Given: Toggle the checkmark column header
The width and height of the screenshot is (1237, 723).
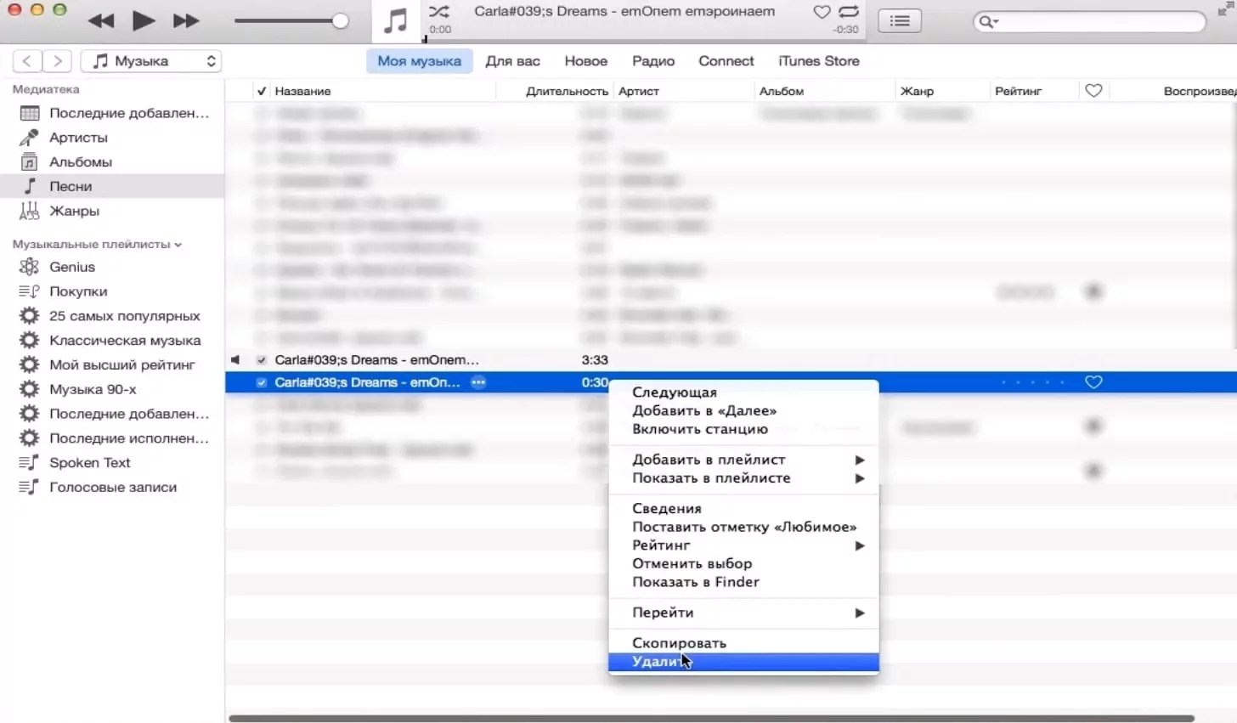Looking at the screenshot, I should (262, 91).
